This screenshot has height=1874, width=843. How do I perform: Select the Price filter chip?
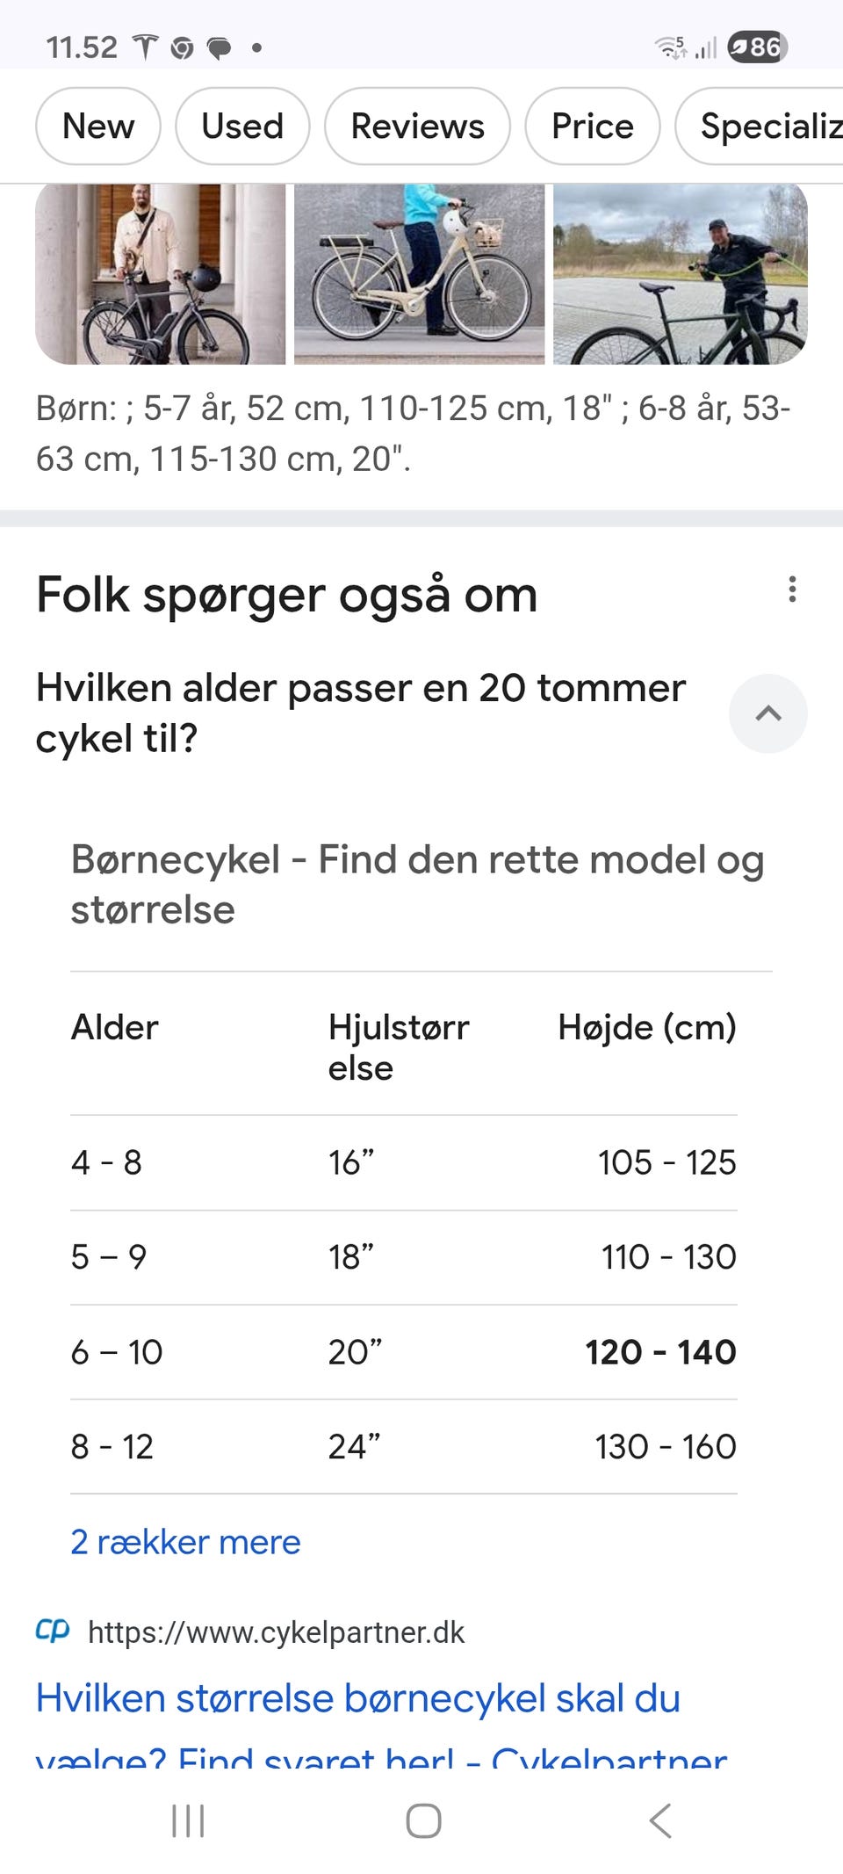[593, 127]
